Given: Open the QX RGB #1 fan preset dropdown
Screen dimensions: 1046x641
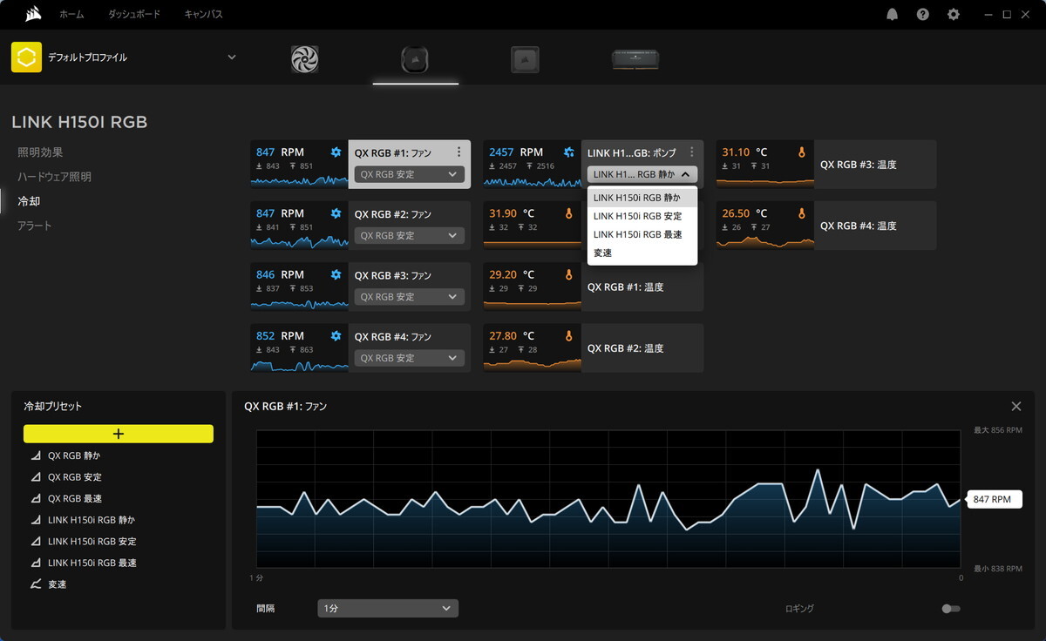Looking at the screenshot, I should [x=410, y=174].
